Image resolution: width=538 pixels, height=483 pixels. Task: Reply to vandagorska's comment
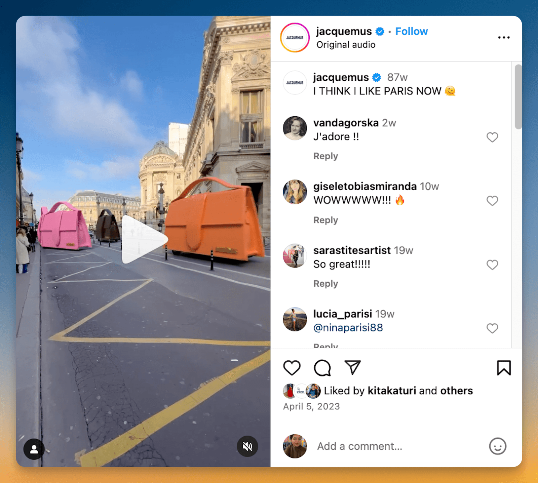[x=325, y=156]
